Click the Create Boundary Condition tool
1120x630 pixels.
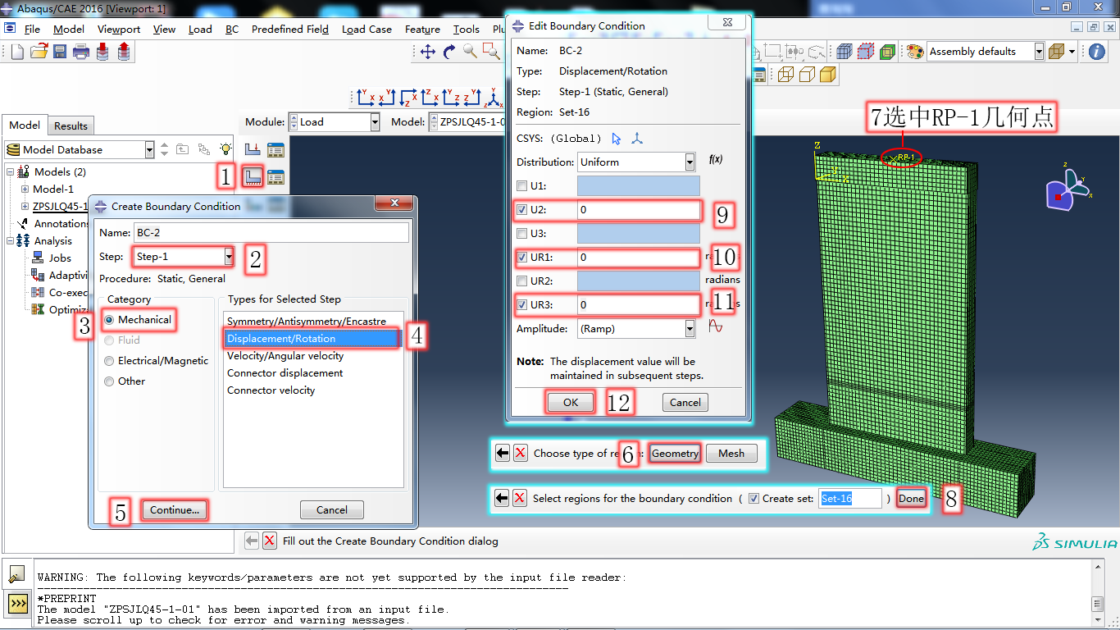253,176
